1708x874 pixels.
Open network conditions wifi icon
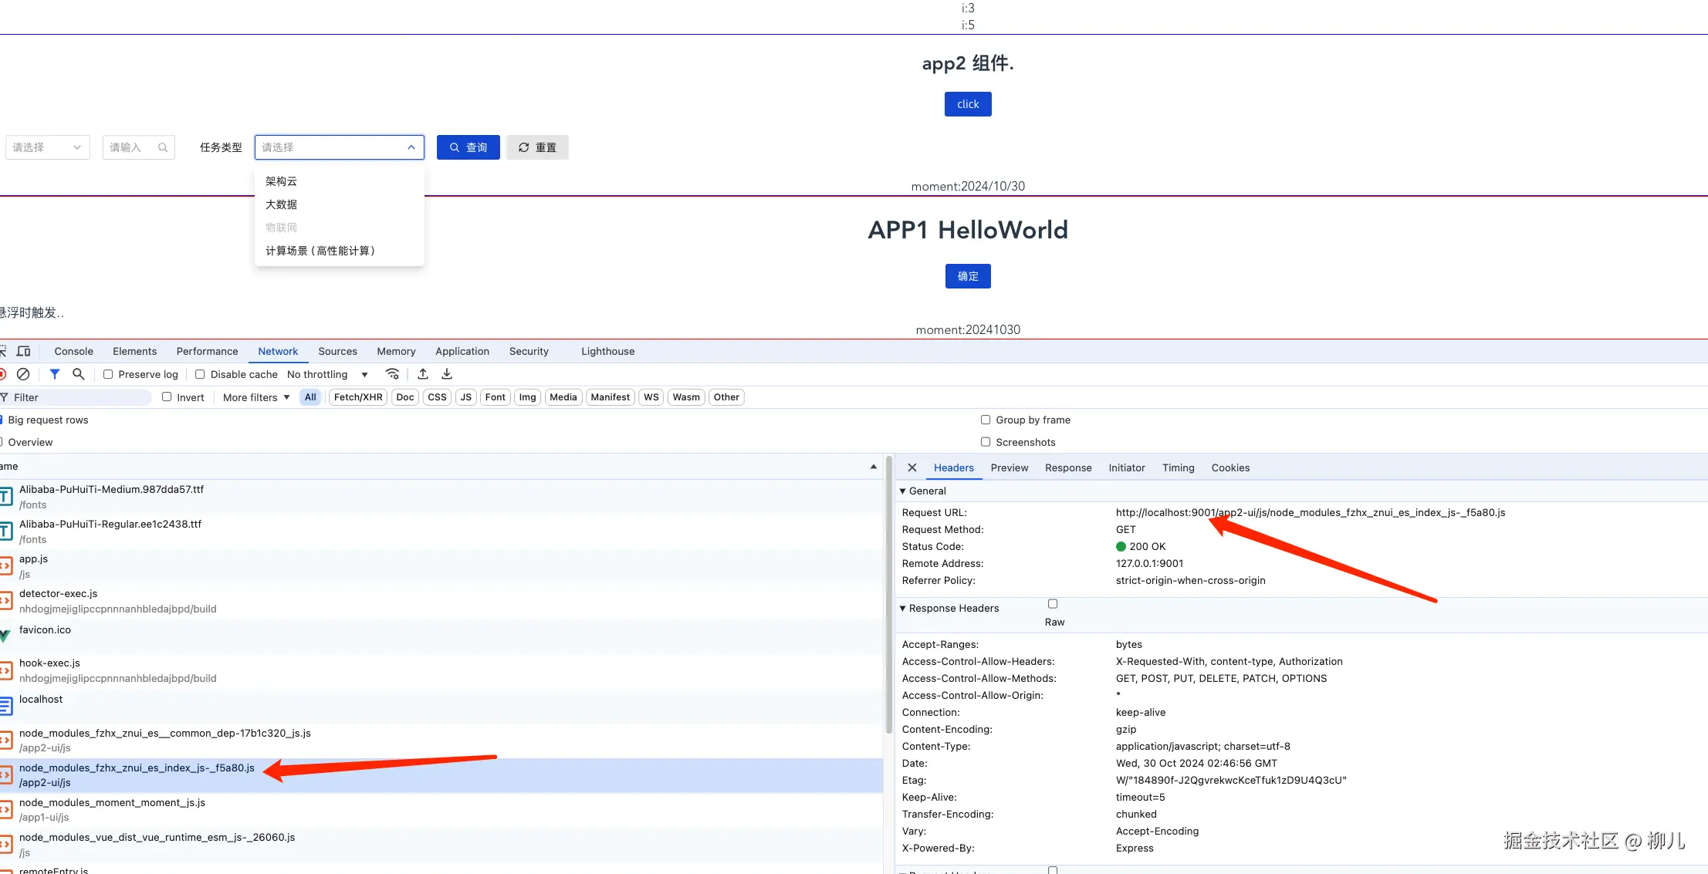pyautogui.click(x=393, y=374)
